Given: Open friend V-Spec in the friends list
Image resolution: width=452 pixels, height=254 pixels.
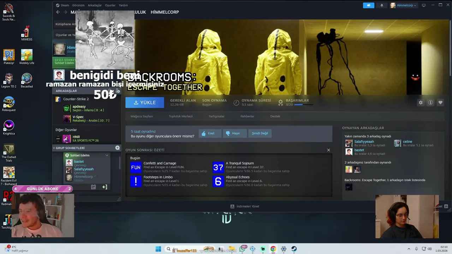Looking at the screenshot, I should coord(86,118).
